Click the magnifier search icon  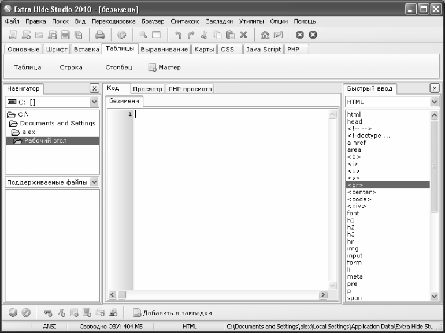[143, 35]
